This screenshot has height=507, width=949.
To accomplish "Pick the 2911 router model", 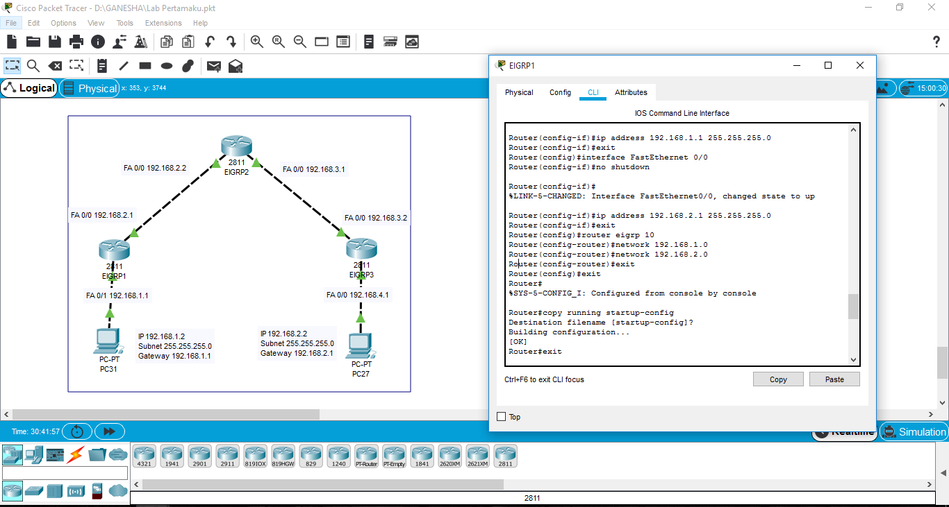I will pyautogui.click(x=228, y=456).
